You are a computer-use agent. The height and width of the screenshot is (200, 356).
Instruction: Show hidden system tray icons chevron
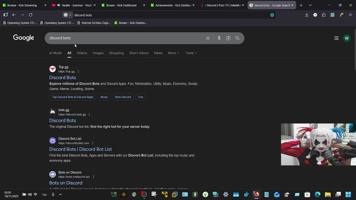[60, 194]
